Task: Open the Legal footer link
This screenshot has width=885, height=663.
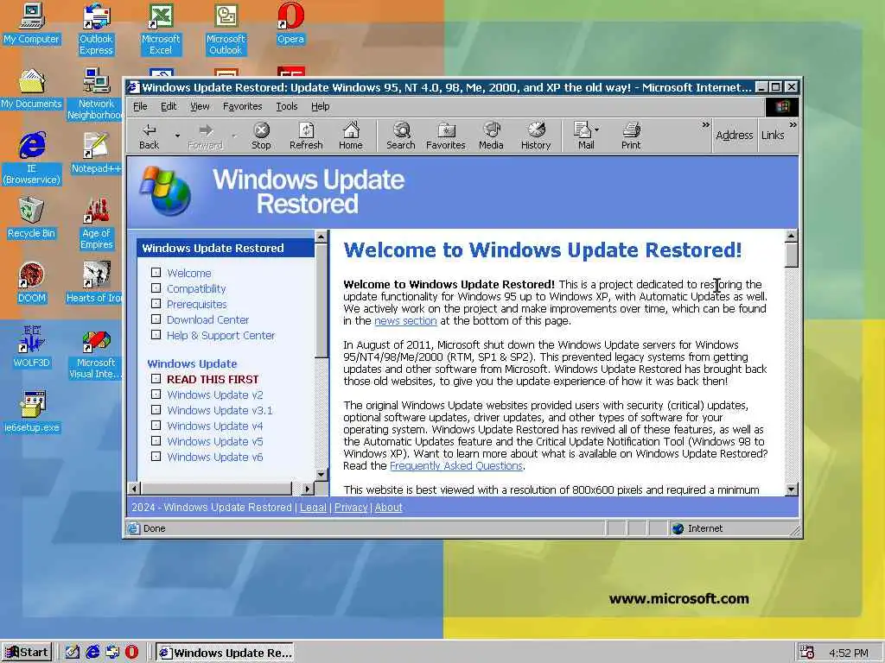Action: (x=313, y=508)
